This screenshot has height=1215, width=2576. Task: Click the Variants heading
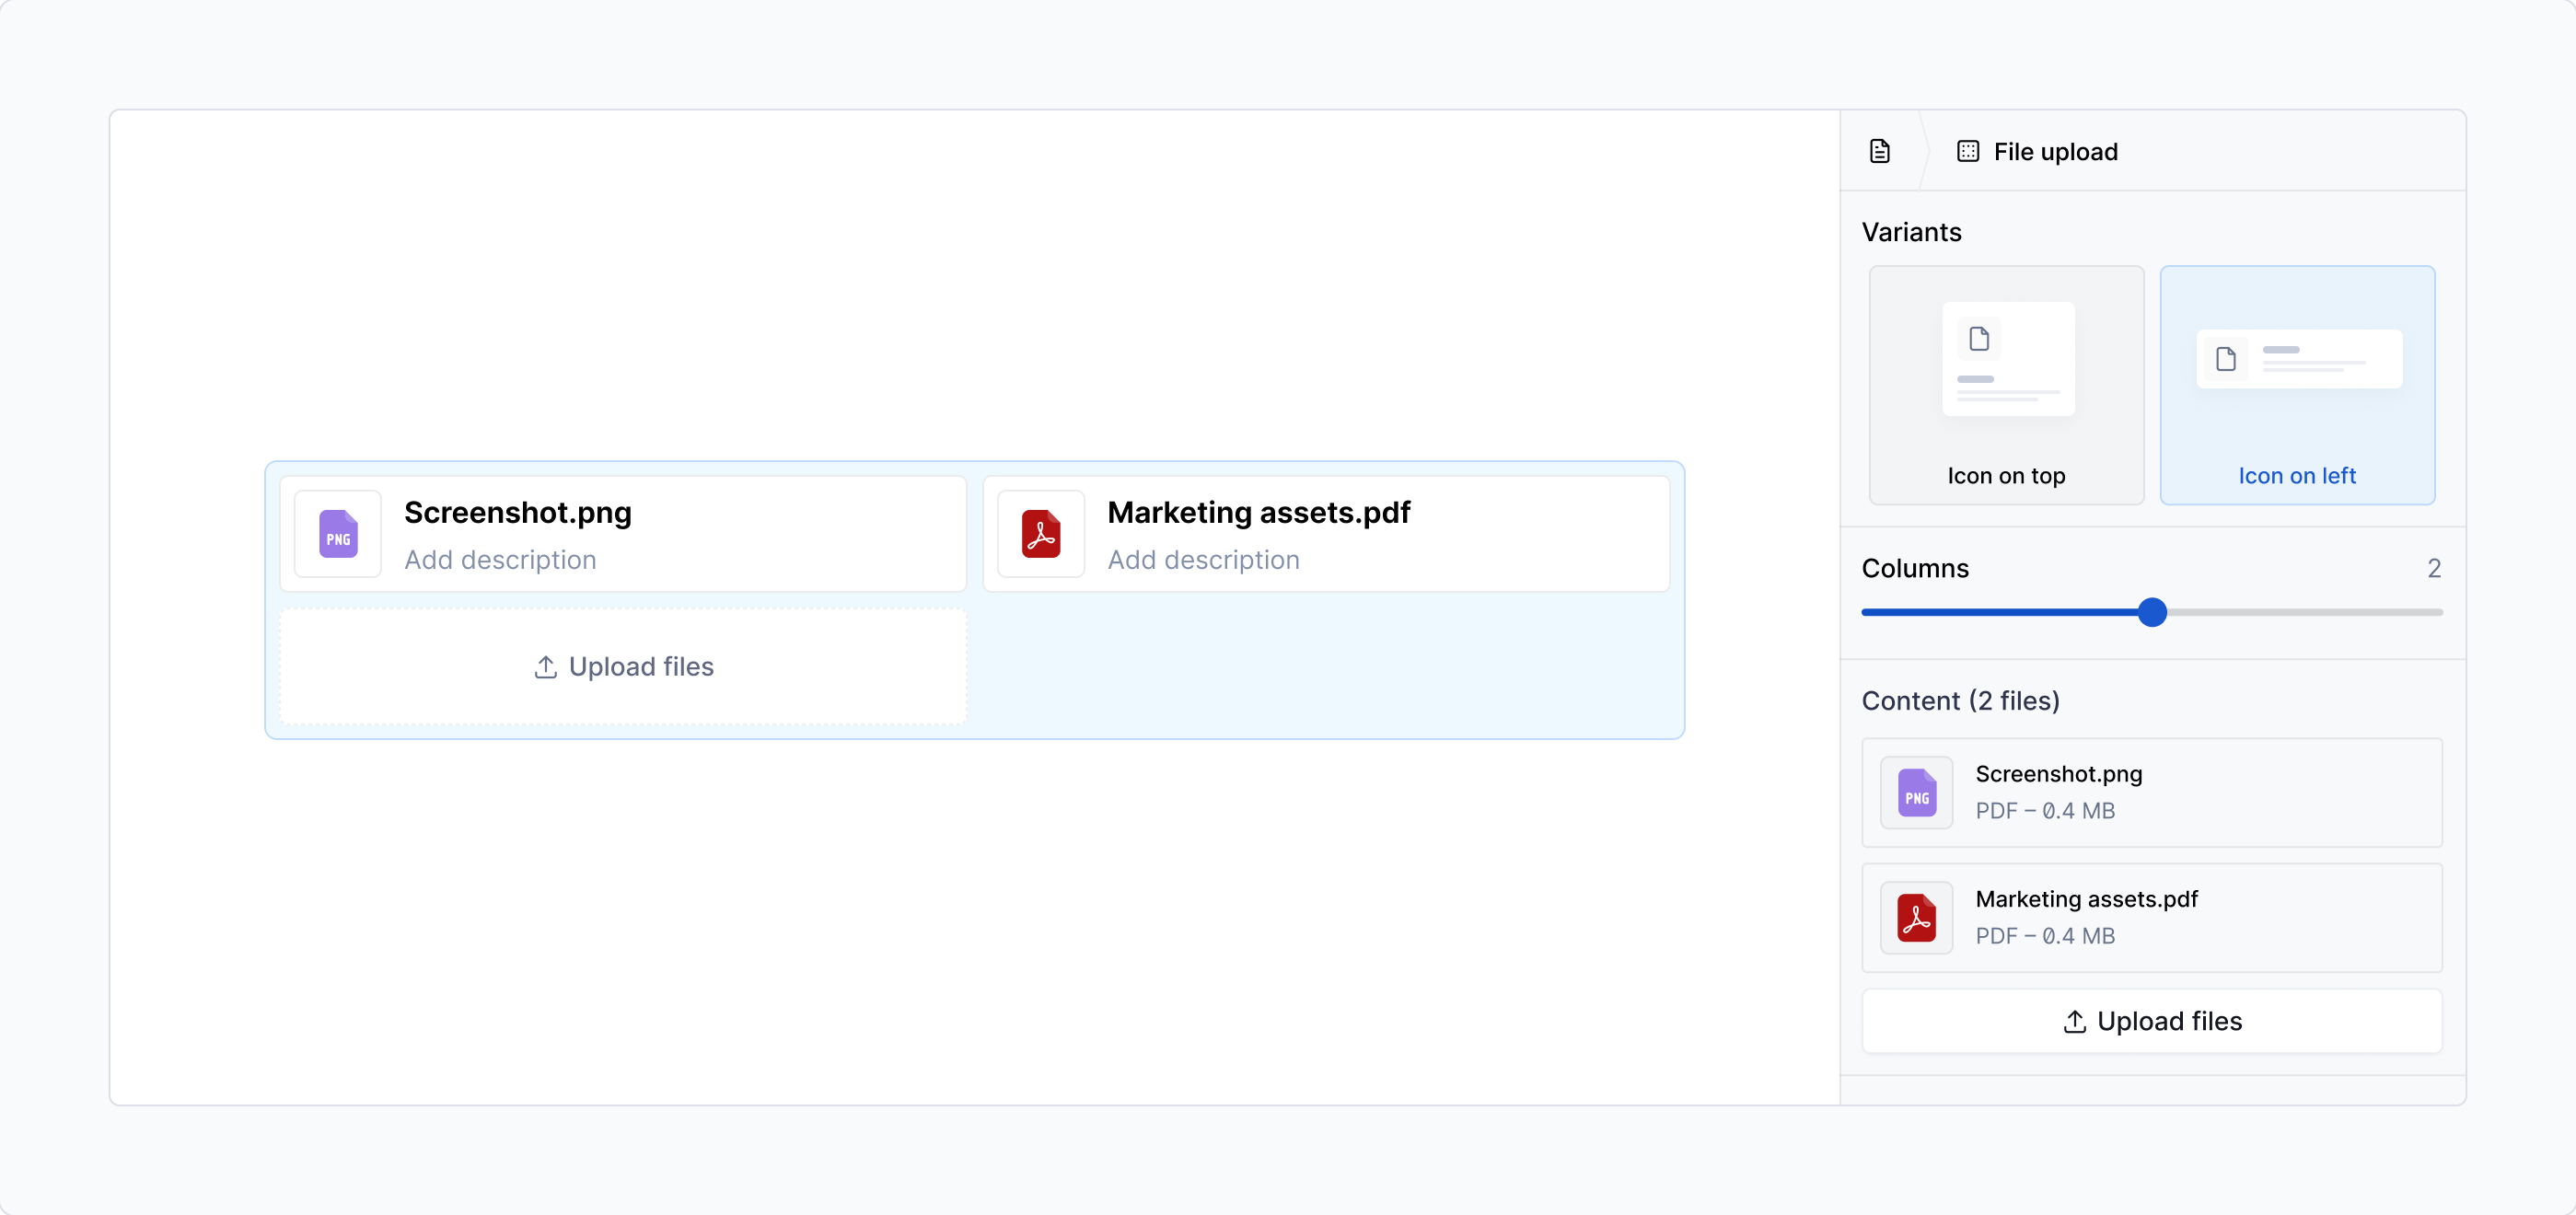click(x=1911, y=232)
